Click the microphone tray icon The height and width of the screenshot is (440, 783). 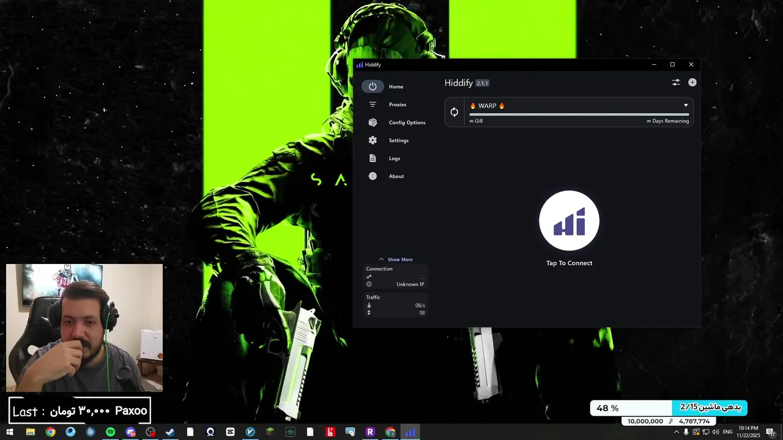pyautogui.click(x=686, y=432)
